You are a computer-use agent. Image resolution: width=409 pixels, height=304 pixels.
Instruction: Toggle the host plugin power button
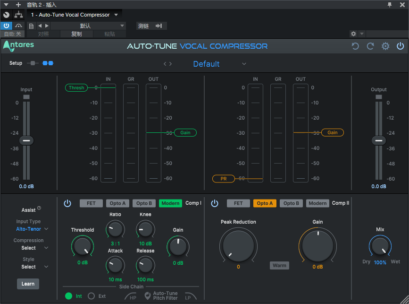click(x=6, y=26)
